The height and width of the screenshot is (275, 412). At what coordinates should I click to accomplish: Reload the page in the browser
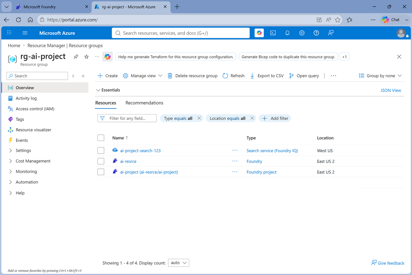coord(19,20)
